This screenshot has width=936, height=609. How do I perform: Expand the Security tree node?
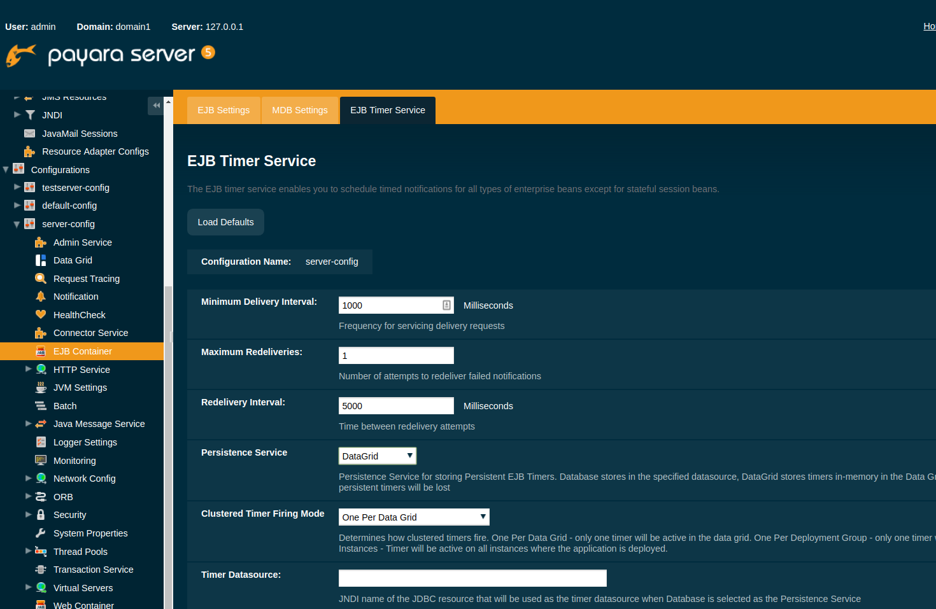tap(29, 514)
